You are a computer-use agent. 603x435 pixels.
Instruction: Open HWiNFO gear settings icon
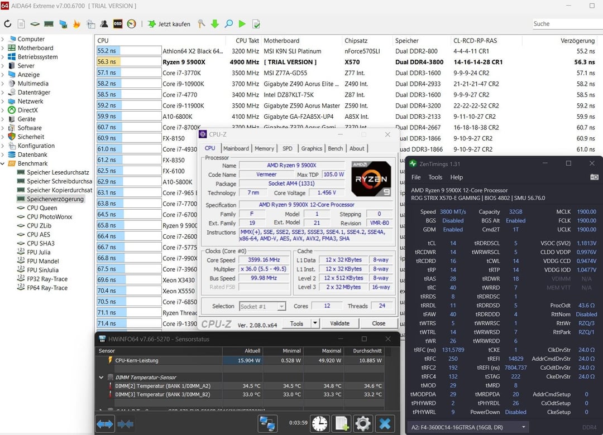tap(363, 423)
